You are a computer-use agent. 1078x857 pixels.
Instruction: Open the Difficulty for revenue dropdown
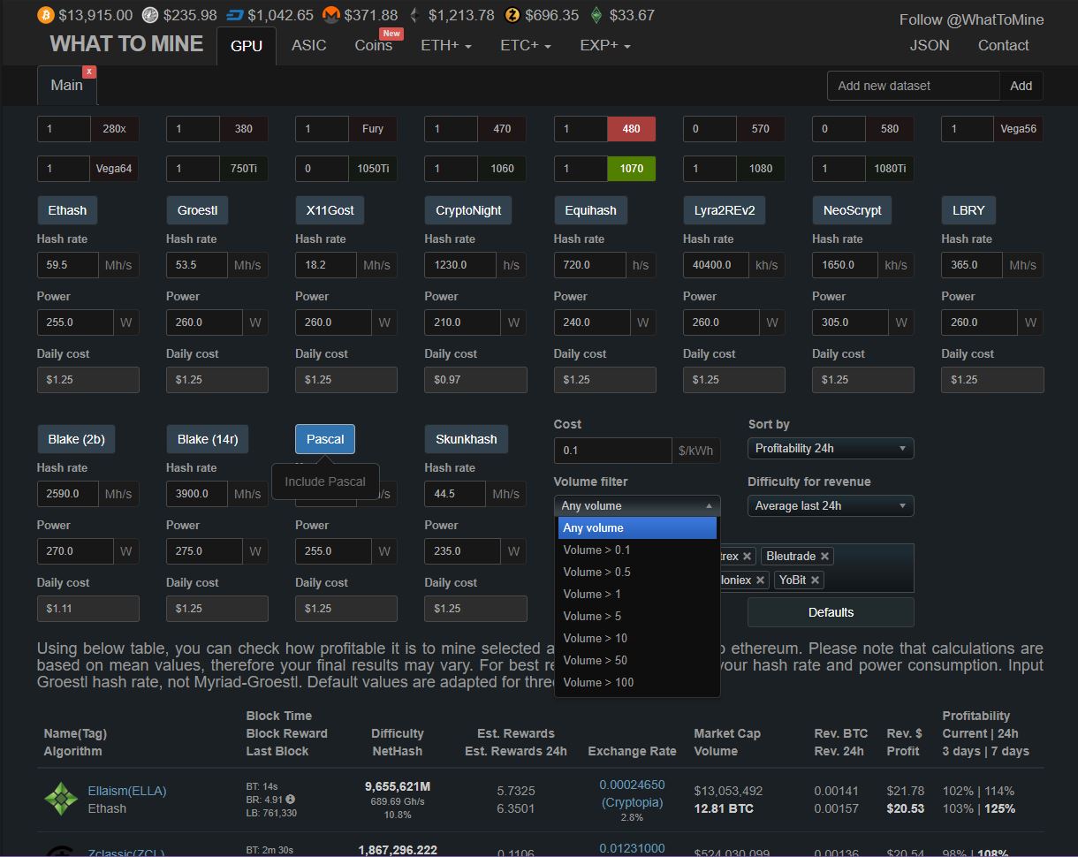click(831, 505)
